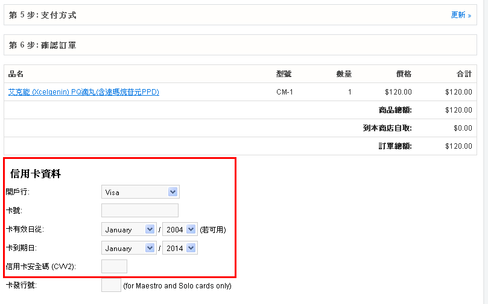Viewport: 488px width, 304px height.
Task: Expand the 第 6 步: 確認訂單 section header
Action: (x=240, y=45)
